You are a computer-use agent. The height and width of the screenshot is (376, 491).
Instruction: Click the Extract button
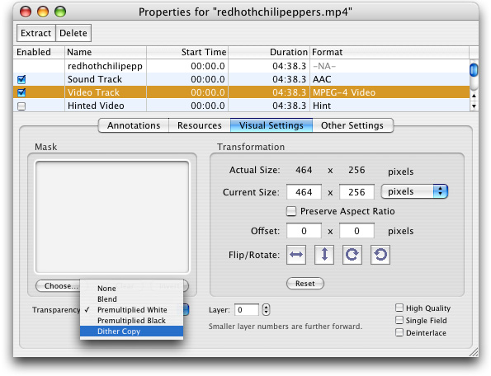[36, 33]
